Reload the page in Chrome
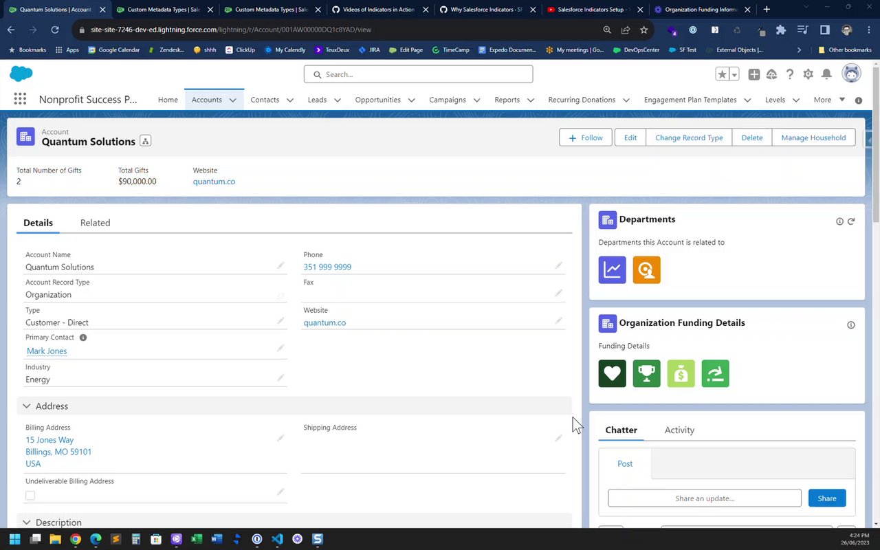Viewport: 880px width, 550px height. (x=55, y=30)
